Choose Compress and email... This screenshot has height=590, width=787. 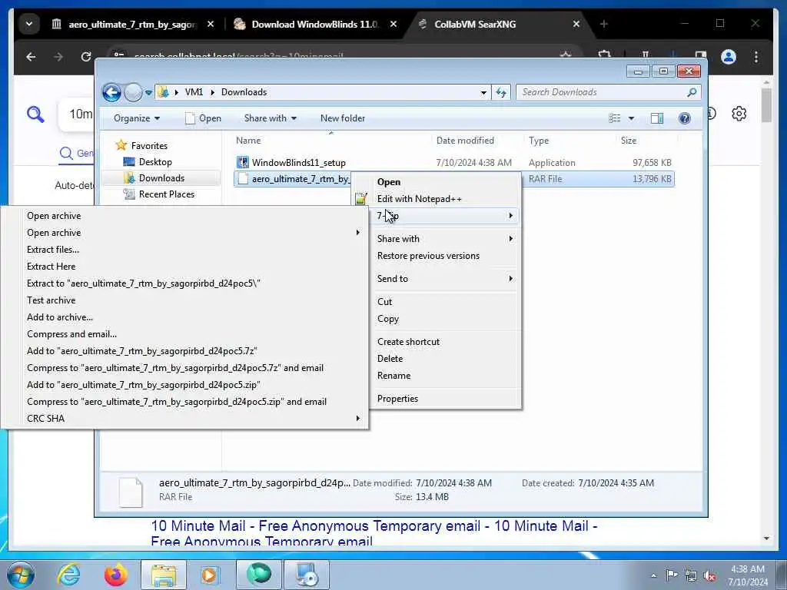pos(184,334)
